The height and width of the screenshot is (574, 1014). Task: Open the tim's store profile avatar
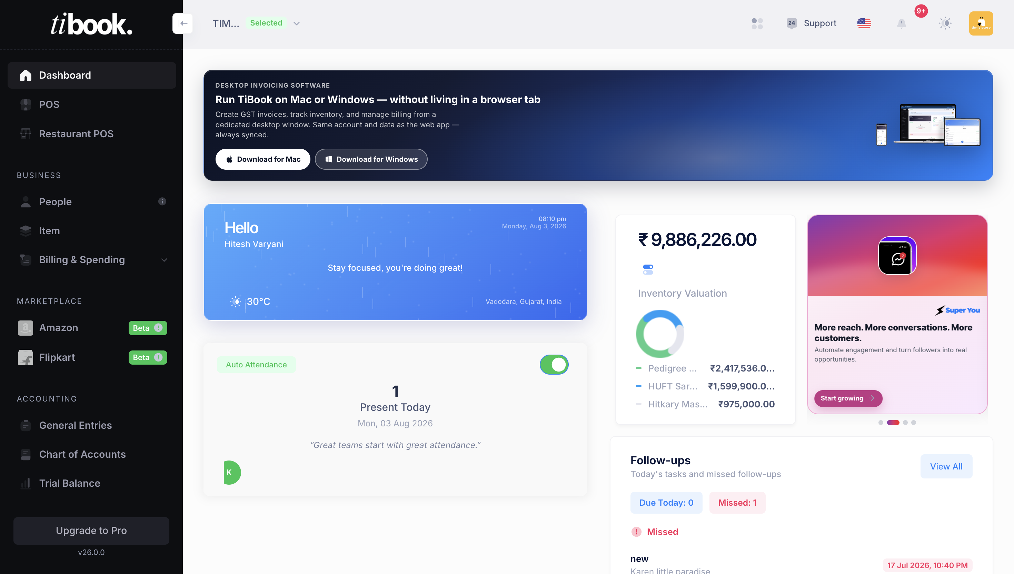[981, 23]
